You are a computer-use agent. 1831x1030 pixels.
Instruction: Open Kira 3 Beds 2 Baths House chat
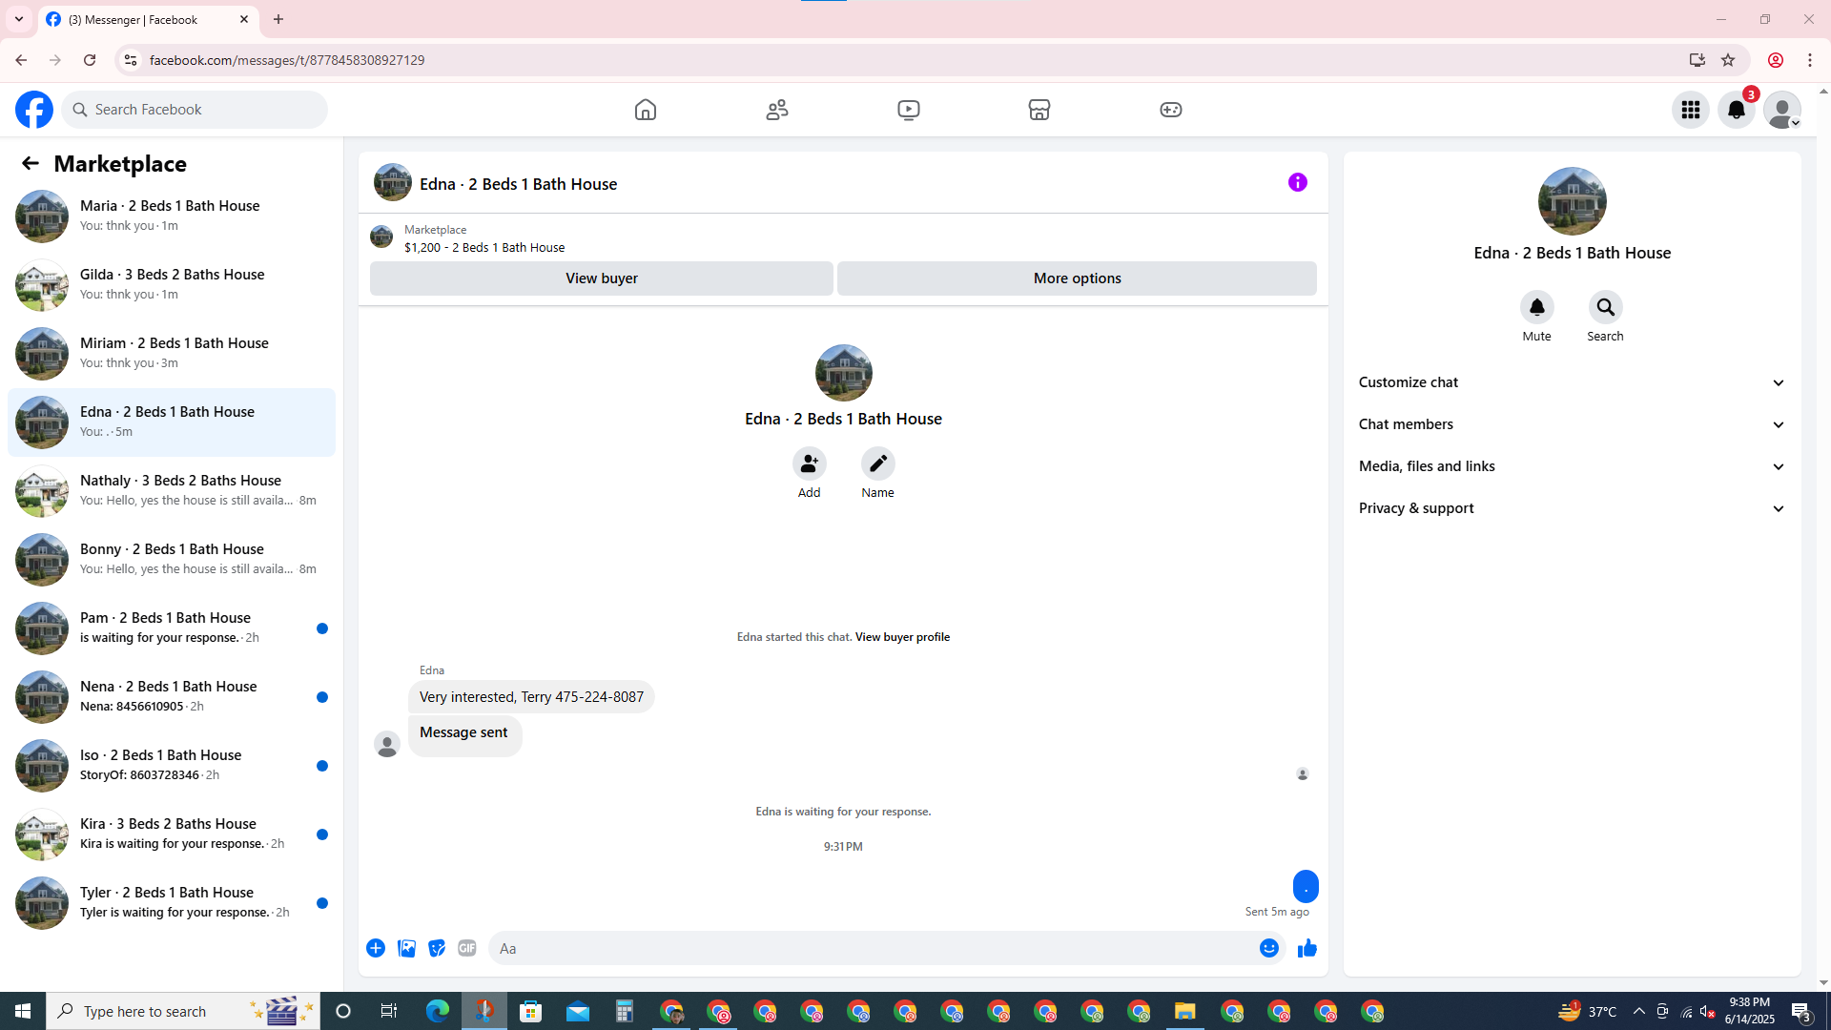pyautogui.click(x=172, y=834)
